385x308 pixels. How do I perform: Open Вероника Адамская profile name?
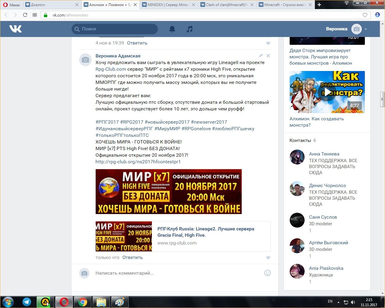click(118, 56)
